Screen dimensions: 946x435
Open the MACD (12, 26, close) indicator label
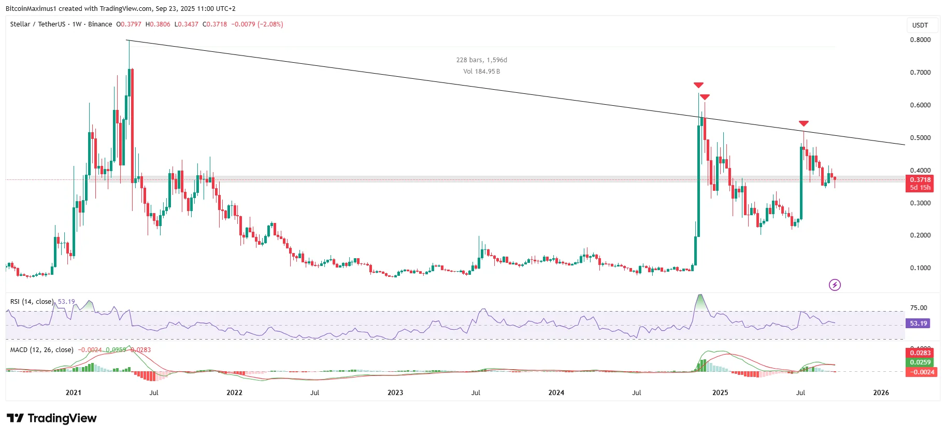41,349
